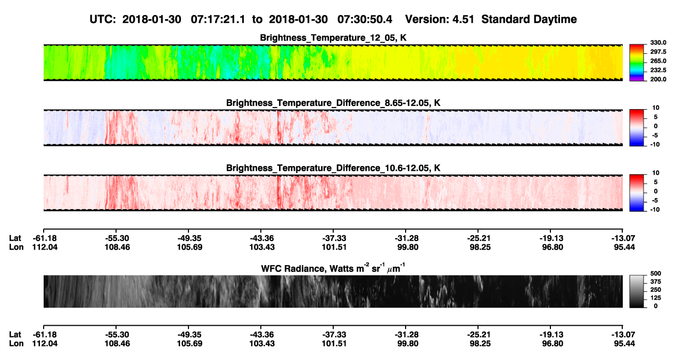Image resolution: width=692 pixels, height=355 pixels.
Task: Click the Brightness_Temperature_12_05 rainbow colorbar
Action: (x=637, y=63)
